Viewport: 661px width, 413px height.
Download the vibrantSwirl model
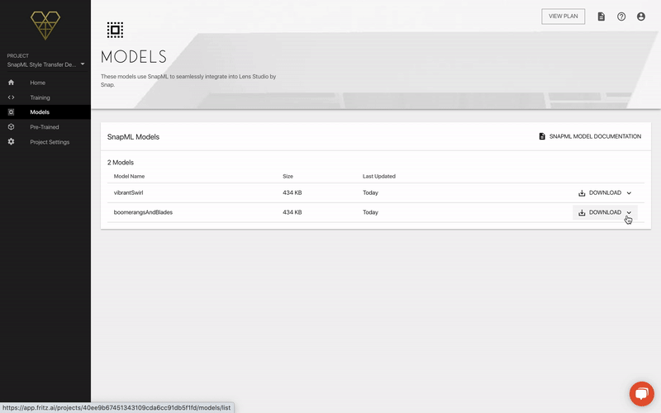(605, 193)
